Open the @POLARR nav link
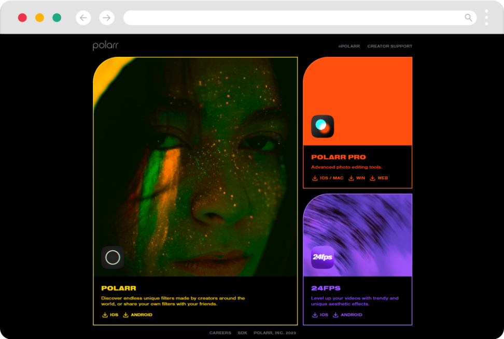This screenshot has height=339, width=504. pyautogui.click(x=349, y=46)
